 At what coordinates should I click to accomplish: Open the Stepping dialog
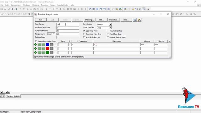coord(89,20)
